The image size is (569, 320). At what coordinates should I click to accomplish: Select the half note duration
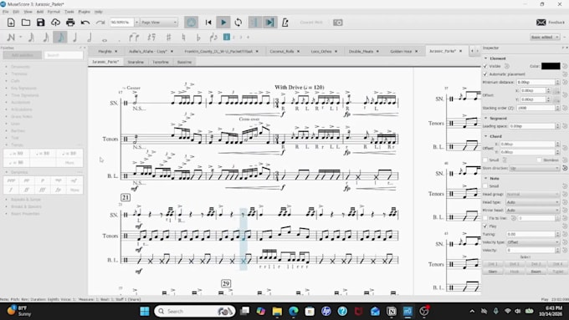(90, 37)
